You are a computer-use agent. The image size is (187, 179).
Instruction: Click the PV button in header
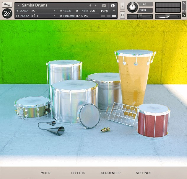coord(184,15)
